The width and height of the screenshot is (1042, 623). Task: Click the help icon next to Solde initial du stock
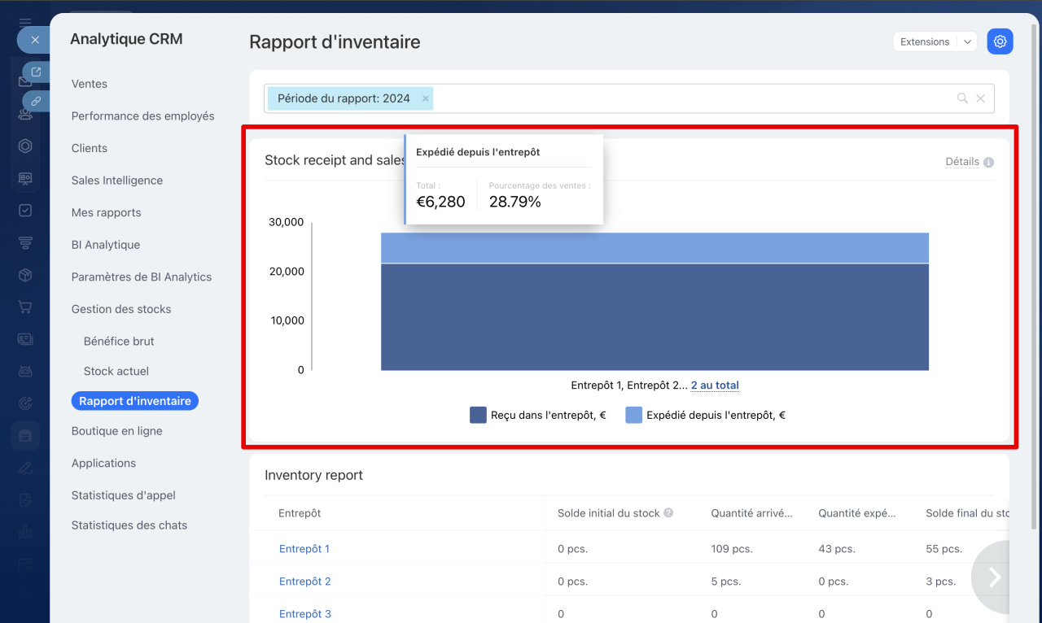click(668, 513)
